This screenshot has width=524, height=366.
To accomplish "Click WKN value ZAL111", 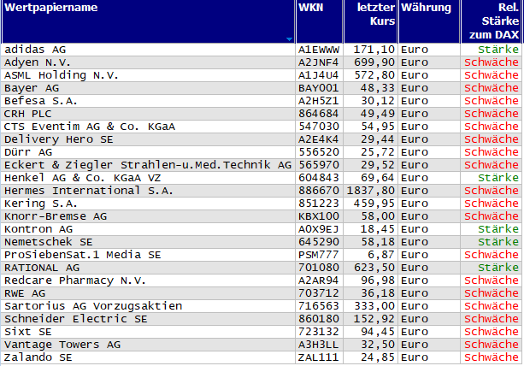I will click(319, 357).
